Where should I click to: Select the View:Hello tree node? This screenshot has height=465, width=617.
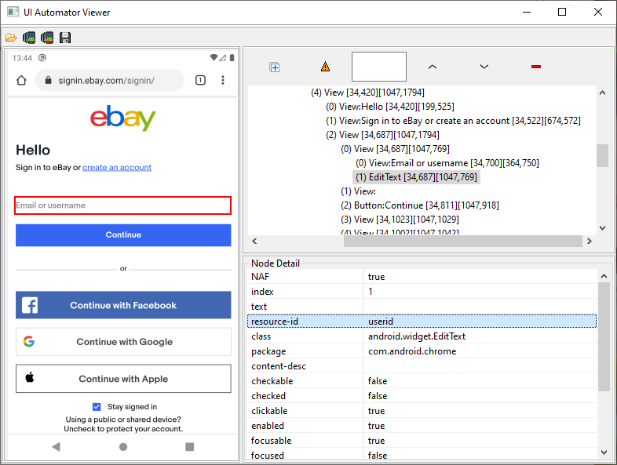pyautogui.click(x=390, y=107)
